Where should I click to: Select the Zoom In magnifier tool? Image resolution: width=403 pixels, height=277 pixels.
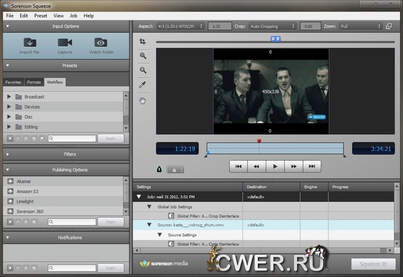point(143,56)
